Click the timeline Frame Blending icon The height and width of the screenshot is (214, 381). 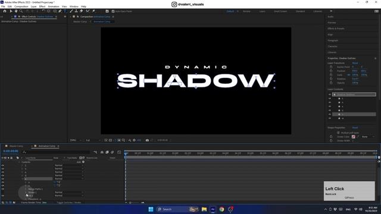[107, 152]
